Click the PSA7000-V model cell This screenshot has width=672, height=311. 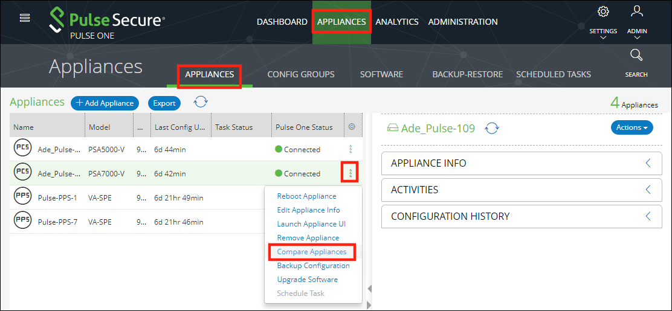[x=107, y=173]
